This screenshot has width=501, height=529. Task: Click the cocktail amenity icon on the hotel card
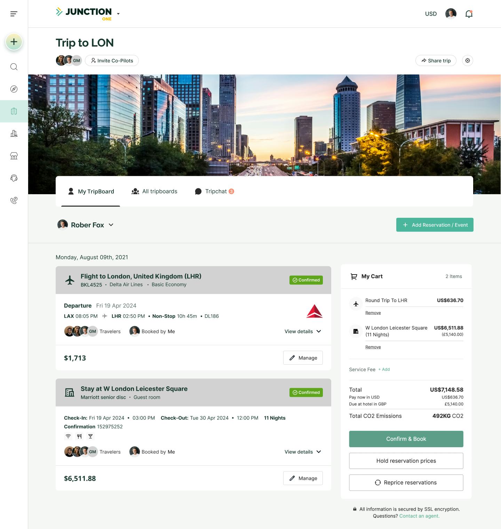tap(90, 436)
